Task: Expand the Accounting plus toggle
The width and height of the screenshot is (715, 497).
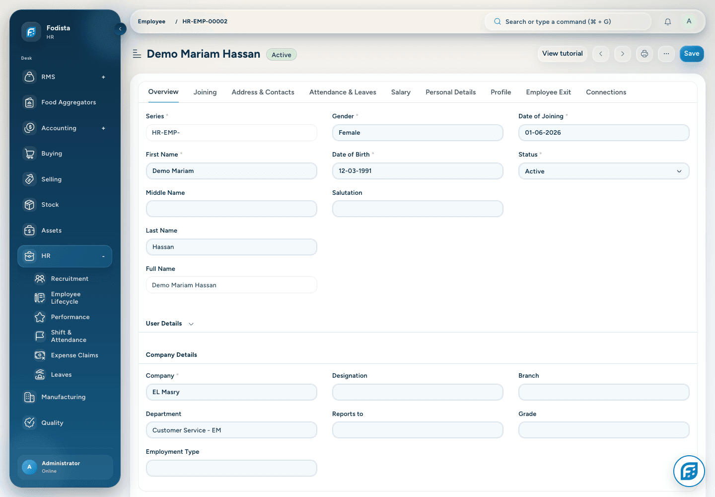Action: (x=103, y=128)
